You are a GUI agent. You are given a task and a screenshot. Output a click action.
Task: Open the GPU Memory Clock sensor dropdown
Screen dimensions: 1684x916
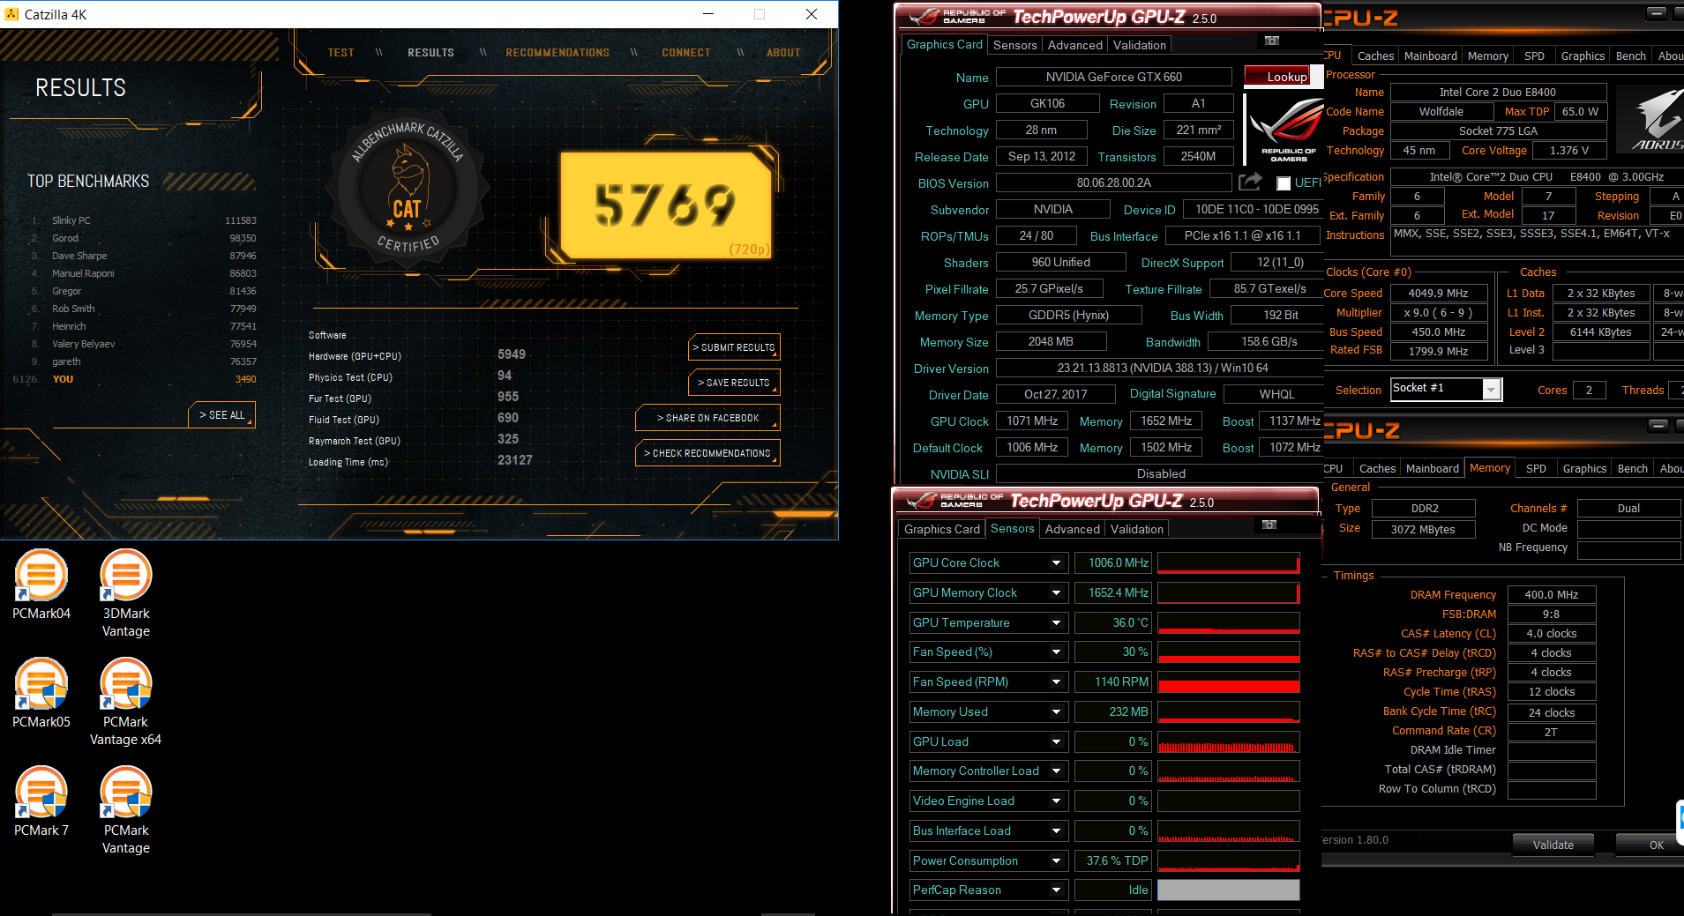click(1056, 593)
